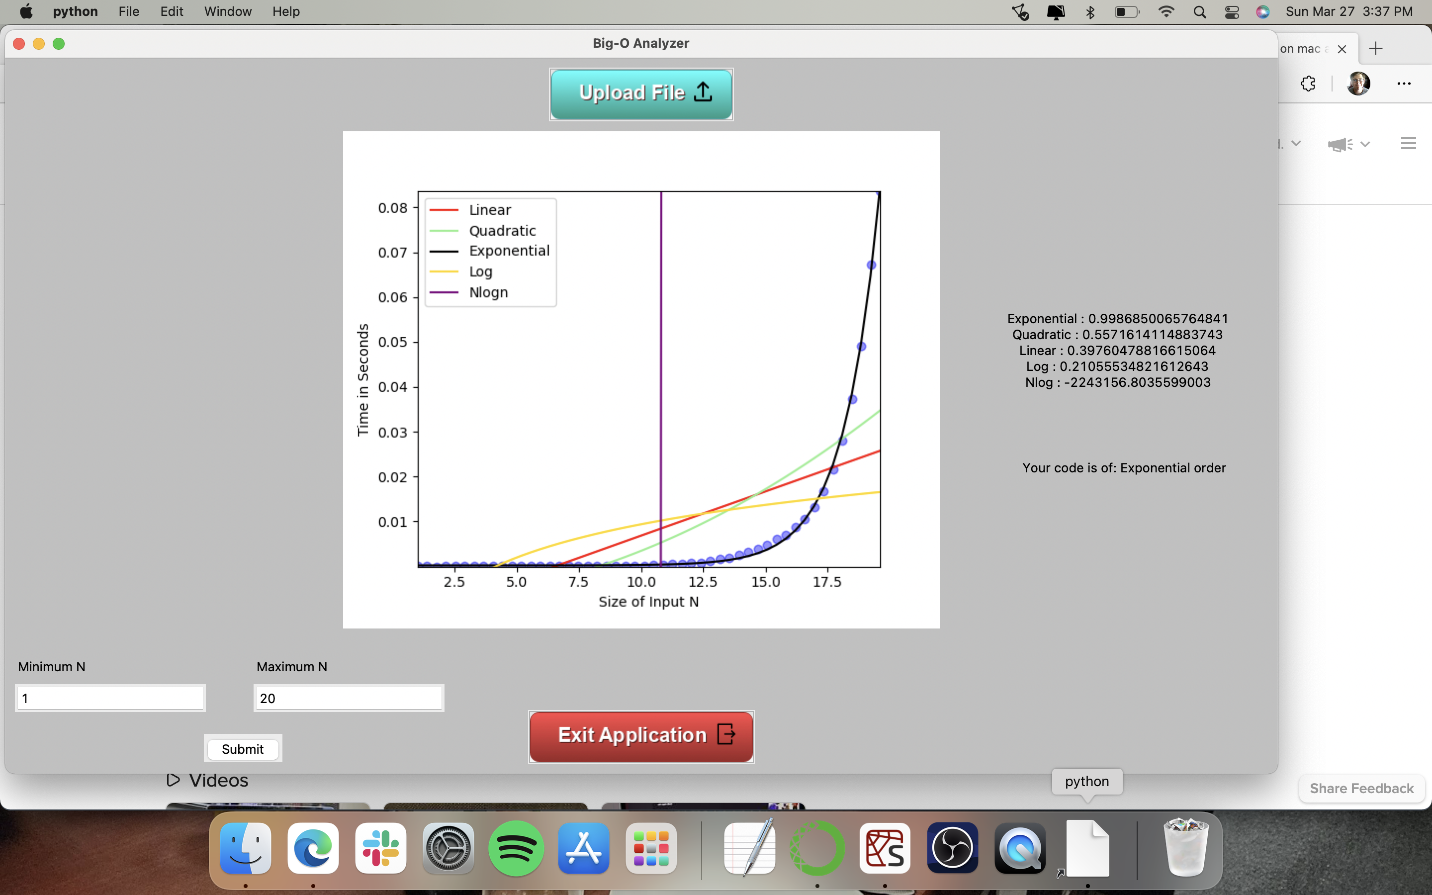This screenshot has height=895, width=1432.
Task: Launch Microsoft Edge from the dock
Action: click(x=313, y=848)
